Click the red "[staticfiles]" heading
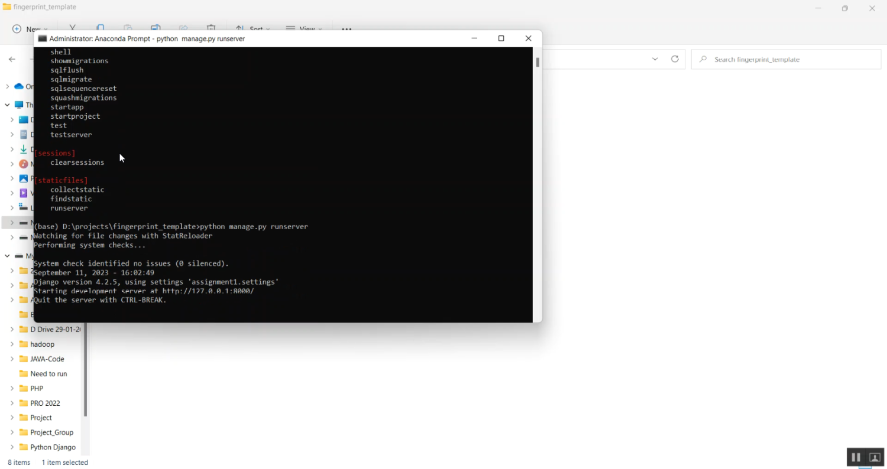 tap(61, 180)
